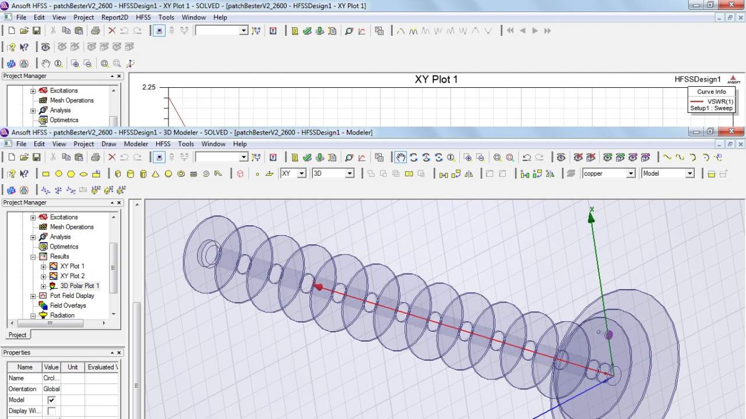
Task: Toggle the Model checkbox in Properties
Action: (x=51, y=400)
